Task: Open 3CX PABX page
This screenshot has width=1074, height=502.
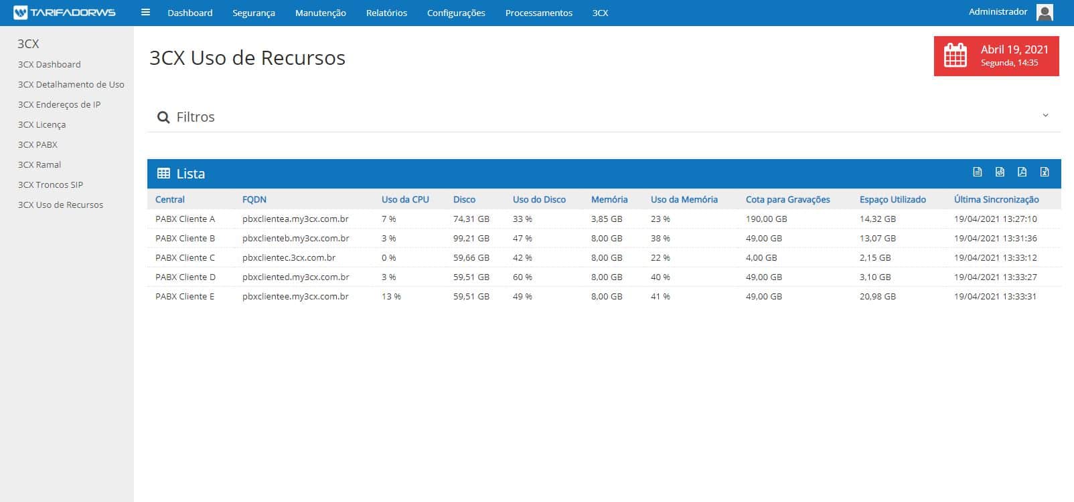Action: click(38, 144)
